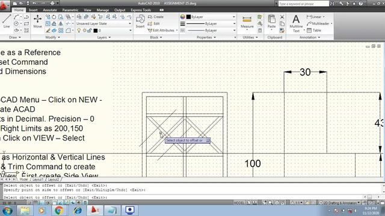The width and height of the screenshot is (385, 216).
Task: Click the Windows Start button
Action: click(7, 211)
